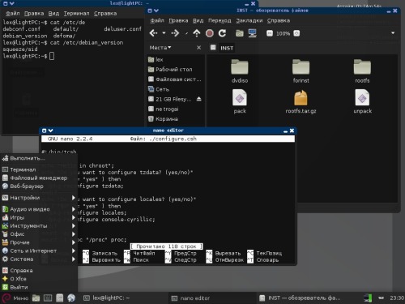
Task: Go forward in the file browser toolbar
Action: tap(175, 33)
